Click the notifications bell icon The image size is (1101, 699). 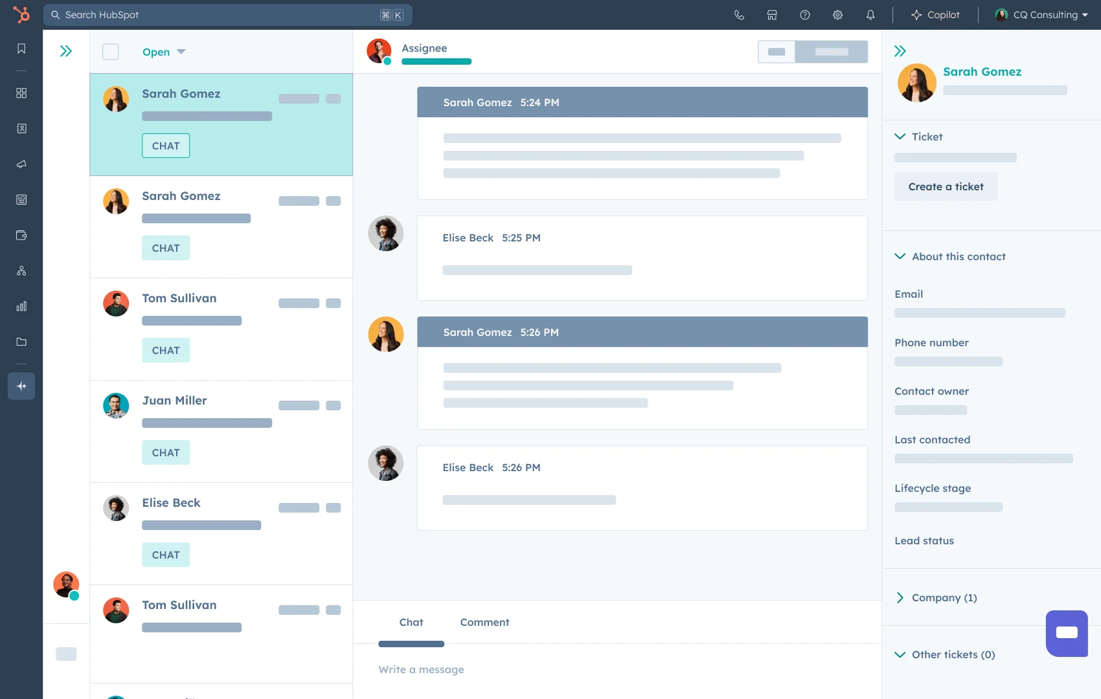870,14
